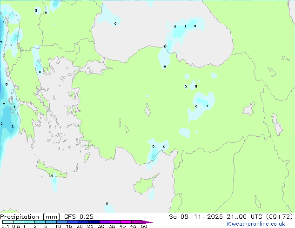Choose the 2–5 mm legend color box
Image resolution: width=295 pixels, height=228 pixels.
tap(40, 222)
